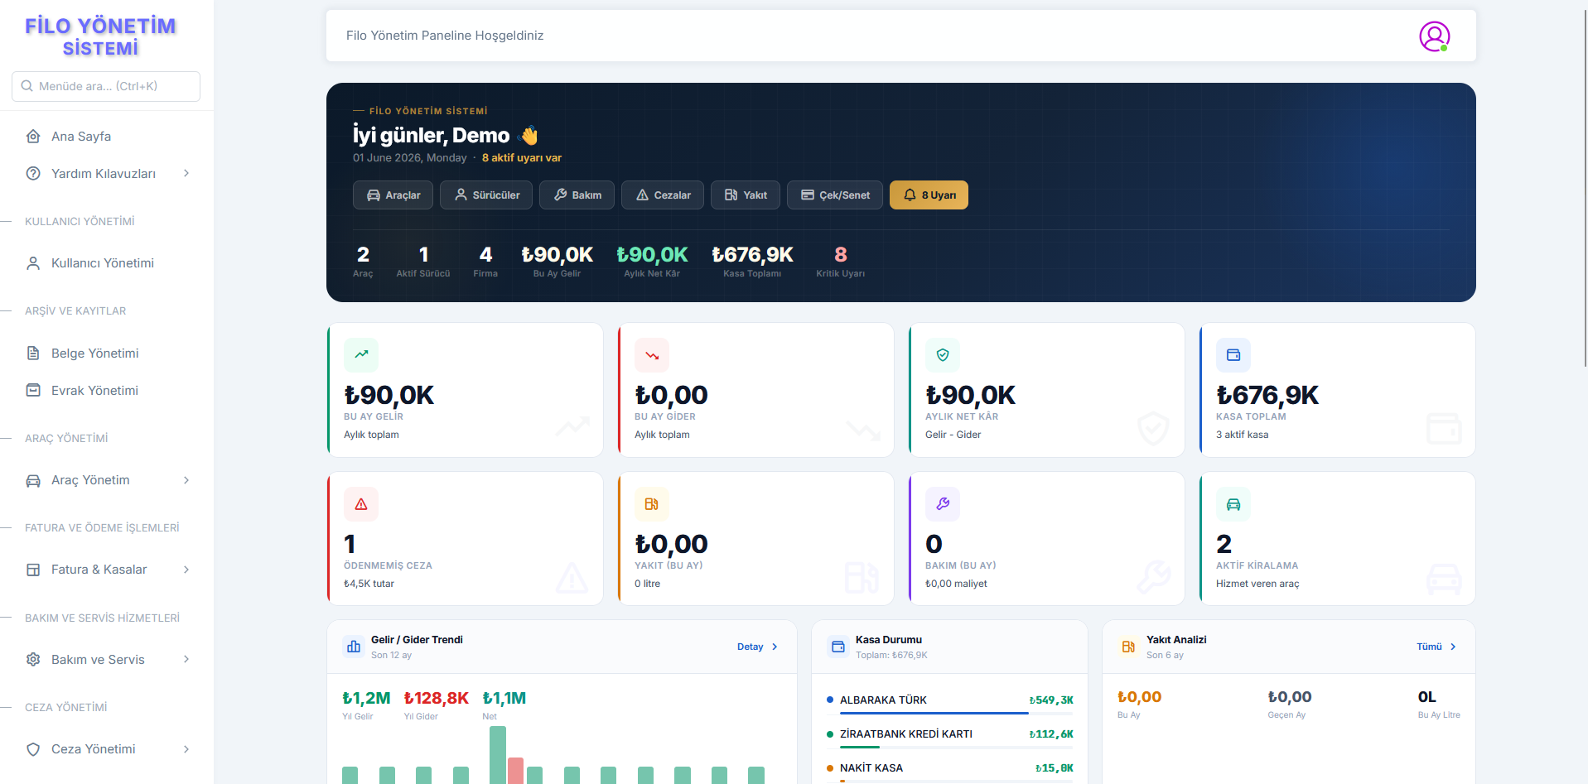Click the 0L Bu Ay Litre value
Image resolution: width=1588 pixels, height=784 pixels.
coord(1426,697)
